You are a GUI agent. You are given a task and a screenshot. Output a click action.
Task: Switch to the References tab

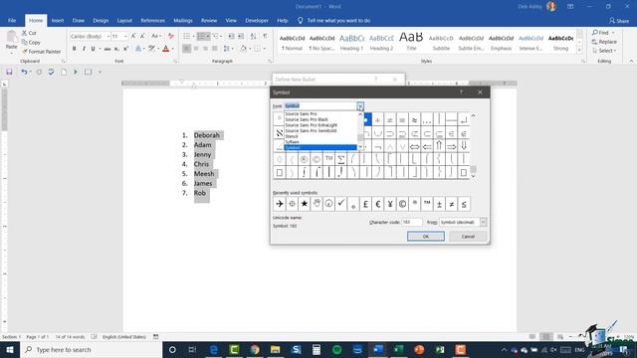[x=152, y=20]
